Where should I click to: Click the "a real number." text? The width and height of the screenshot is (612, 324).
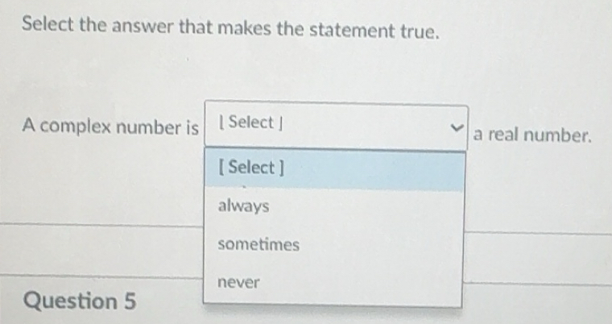(x=532, y=134)
